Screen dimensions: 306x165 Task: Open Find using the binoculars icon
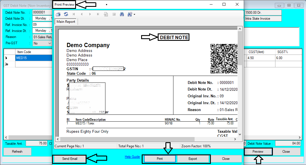coord(122,14)
